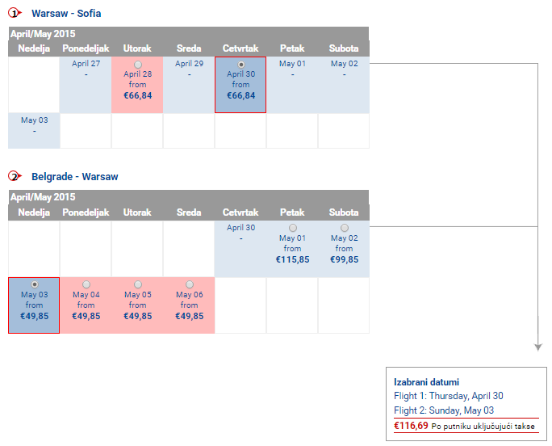Click the flight 2 numbered arrow icon
This screenshot has height=446, width=552.
point(15,176)
